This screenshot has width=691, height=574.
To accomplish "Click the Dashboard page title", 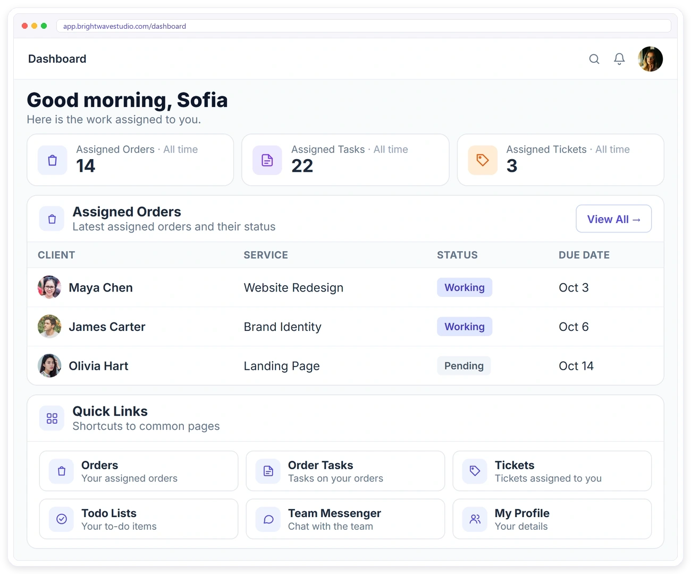I will click(57, 59).
